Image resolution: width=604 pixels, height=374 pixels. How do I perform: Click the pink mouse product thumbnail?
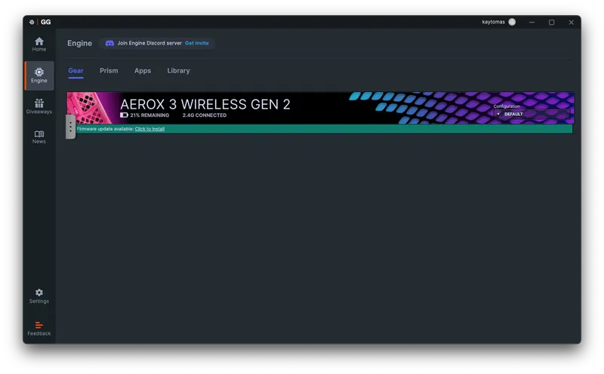90,108
